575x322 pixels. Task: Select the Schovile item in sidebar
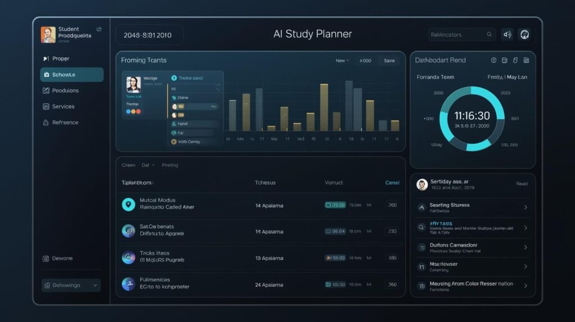(71, 75)
